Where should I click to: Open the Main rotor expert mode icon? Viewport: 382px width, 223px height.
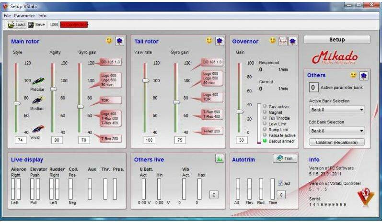pyautogui.click(x=119, y=41)
